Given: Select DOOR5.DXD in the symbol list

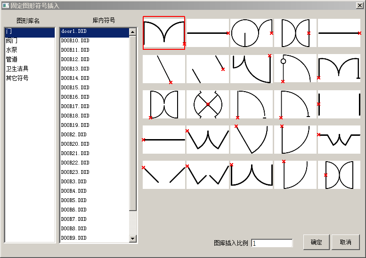Looking at the screenshot, I should [x=95, y=200].
